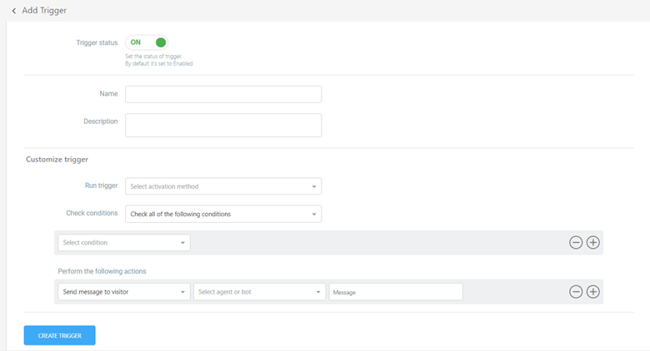
Task: Remove the condition row with minus icon
Action: 575,243
